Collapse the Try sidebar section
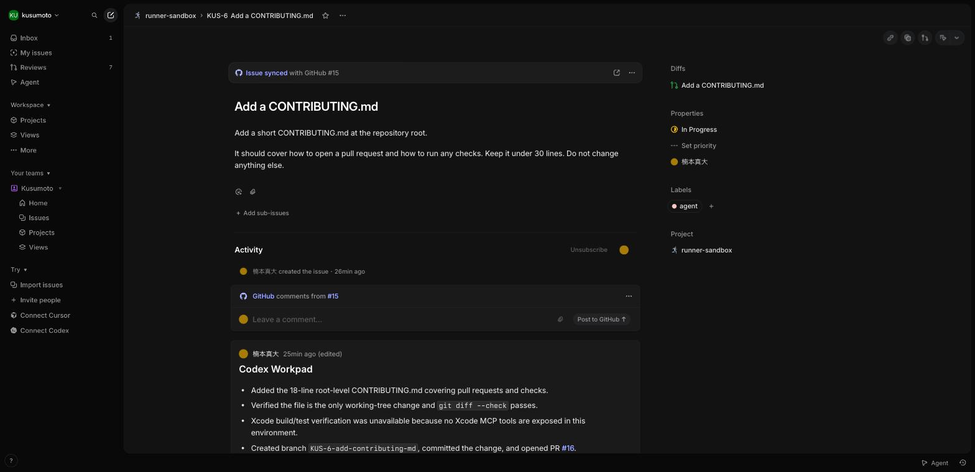 pyautogui.click(x=19, y=270)
